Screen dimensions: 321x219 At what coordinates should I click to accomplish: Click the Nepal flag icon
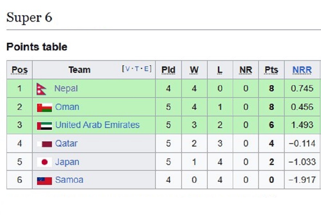pyautogui.click(x=41, y=89)
